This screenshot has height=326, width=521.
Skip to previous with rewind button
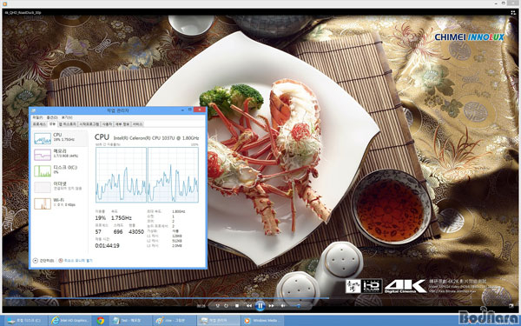[x=248, y=306]
